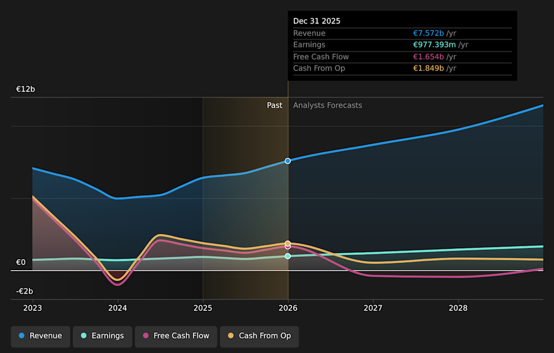Click the Revenue row label in tooltip
The height and width of the screenshot is (353, 554).
coord(309,33)
